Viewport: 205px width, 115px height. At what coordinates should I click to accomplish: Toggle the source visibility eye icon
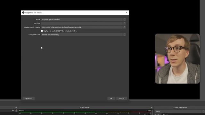click(13, 111)
